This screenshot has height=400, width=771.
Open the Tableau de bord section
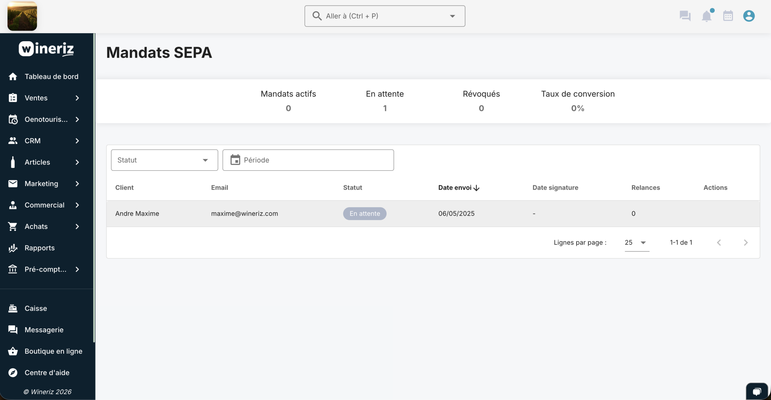(51, 76)
